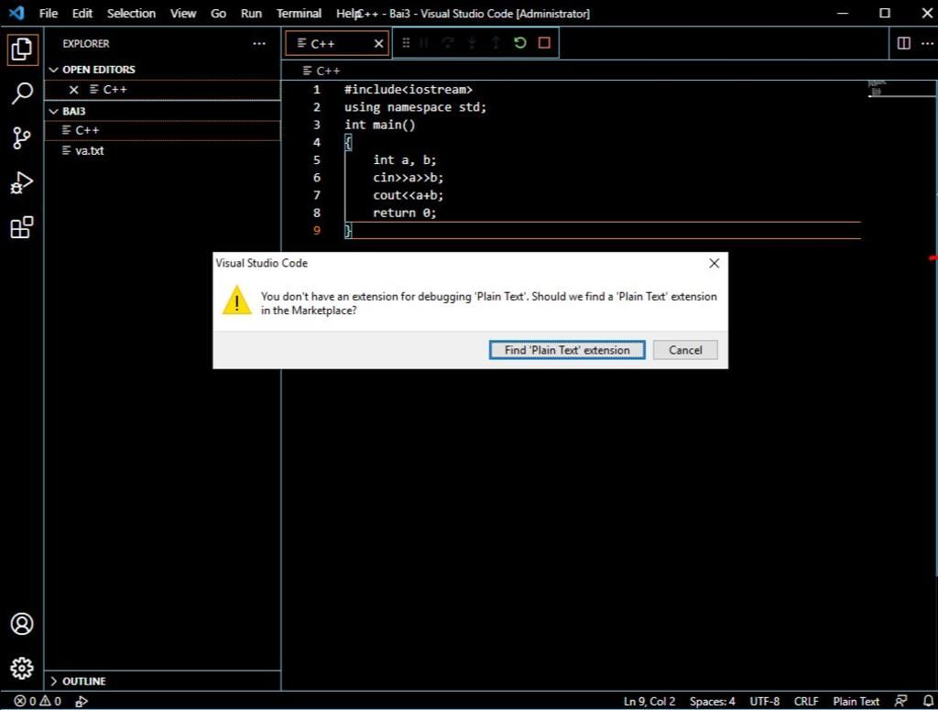Select the C++ editor tab

337,44
